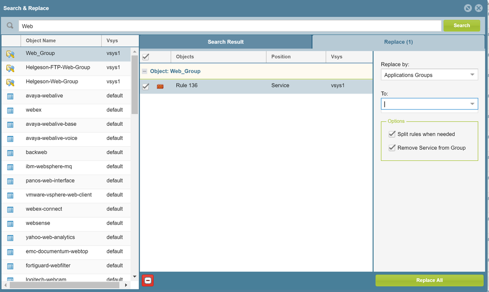489x292 pixels.
Task: Click the websense application icon
Action: point(10,224)
